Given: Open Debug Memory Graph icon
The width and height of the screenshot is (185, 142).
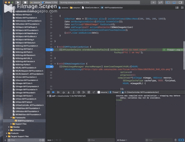Looking at the screenshot, I should click(84, 92).
